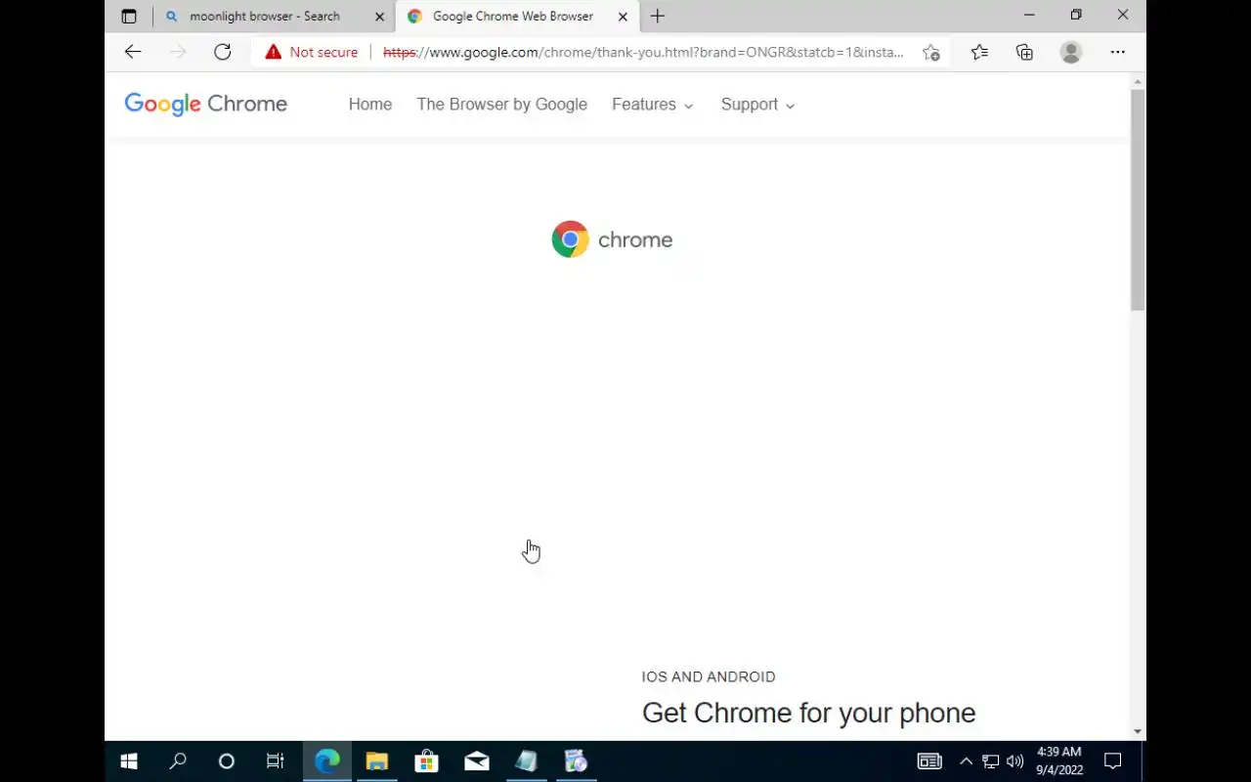
Task: Add this page to favorites
Action: click(930, 53)
